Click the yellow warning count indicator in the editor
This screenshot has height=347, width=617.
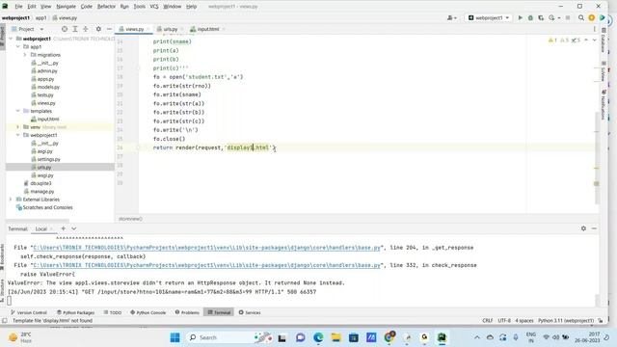click(x=552, y=40)
